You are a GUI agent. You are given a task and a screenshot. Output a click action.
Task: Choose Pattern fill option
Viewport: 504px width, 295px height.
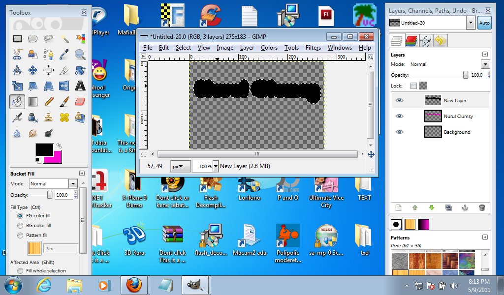tap(20, 236)
